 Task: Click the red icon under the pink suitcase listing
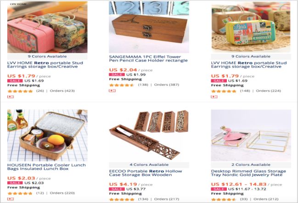(11, 97)
